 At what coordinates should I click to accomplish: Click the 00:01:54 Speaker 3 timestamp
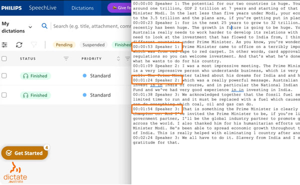(x=156, y=109)
